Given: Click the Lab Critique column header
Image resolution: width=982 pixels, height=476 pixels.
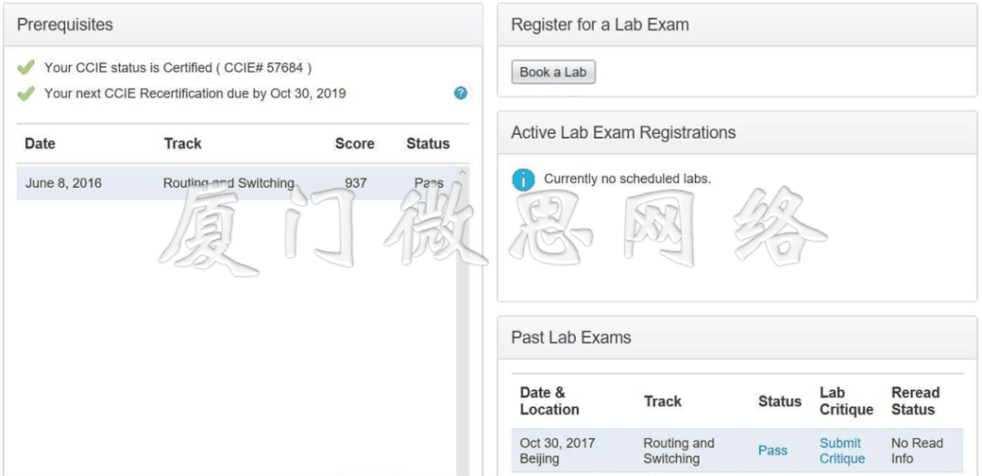Looking at the screenshot, I should pyautogui.click(x=846, y=402).
